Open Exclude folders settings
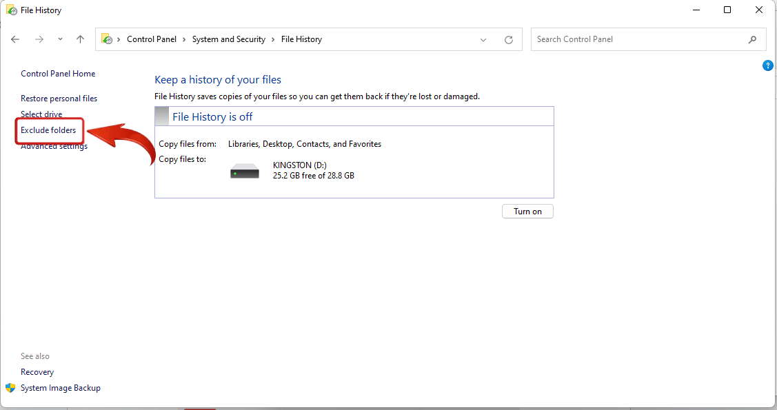Screen dimensions: 777x410 click(49, 130)
